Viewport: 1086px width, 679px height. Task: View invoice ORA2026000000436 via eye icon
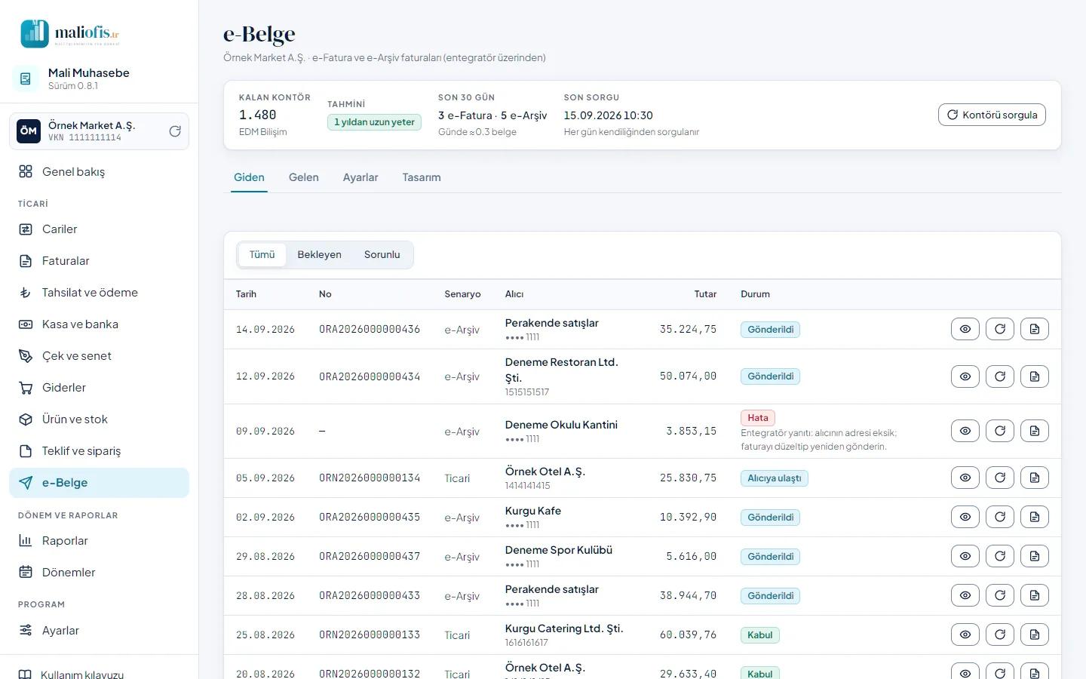click(x=965, y=329)
